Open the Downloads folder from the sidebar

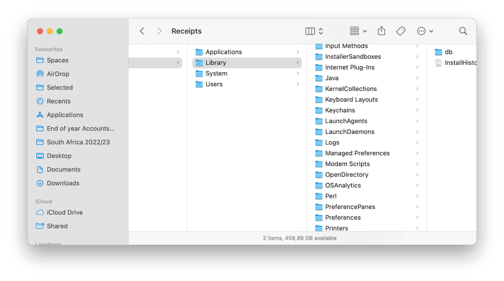coord(63,183)
